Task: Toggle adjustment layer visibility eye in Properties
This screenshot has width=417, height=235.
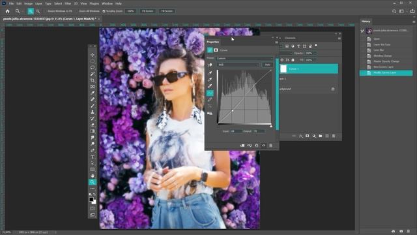Action: pos(263,146)
